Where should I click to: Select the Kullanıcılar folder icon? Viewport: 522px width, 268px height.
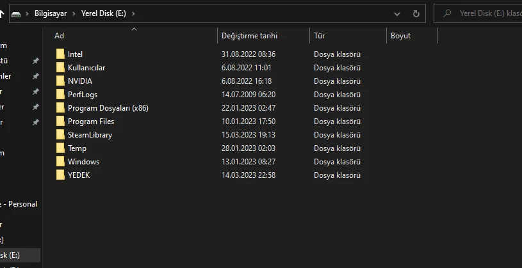60,68
